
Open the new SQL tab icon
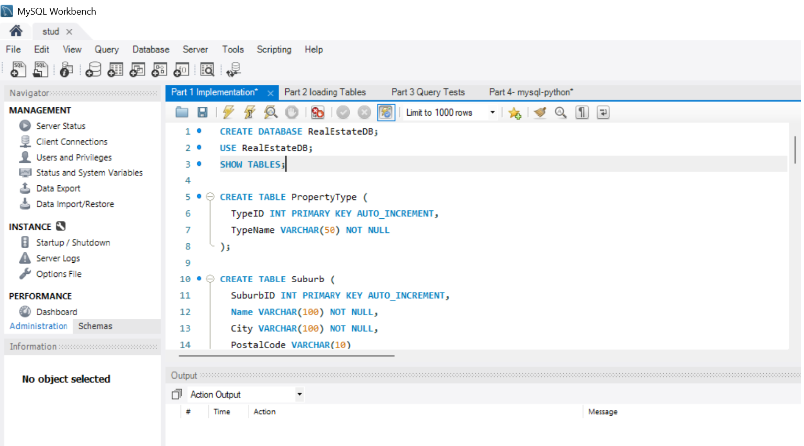click(18, 70)
